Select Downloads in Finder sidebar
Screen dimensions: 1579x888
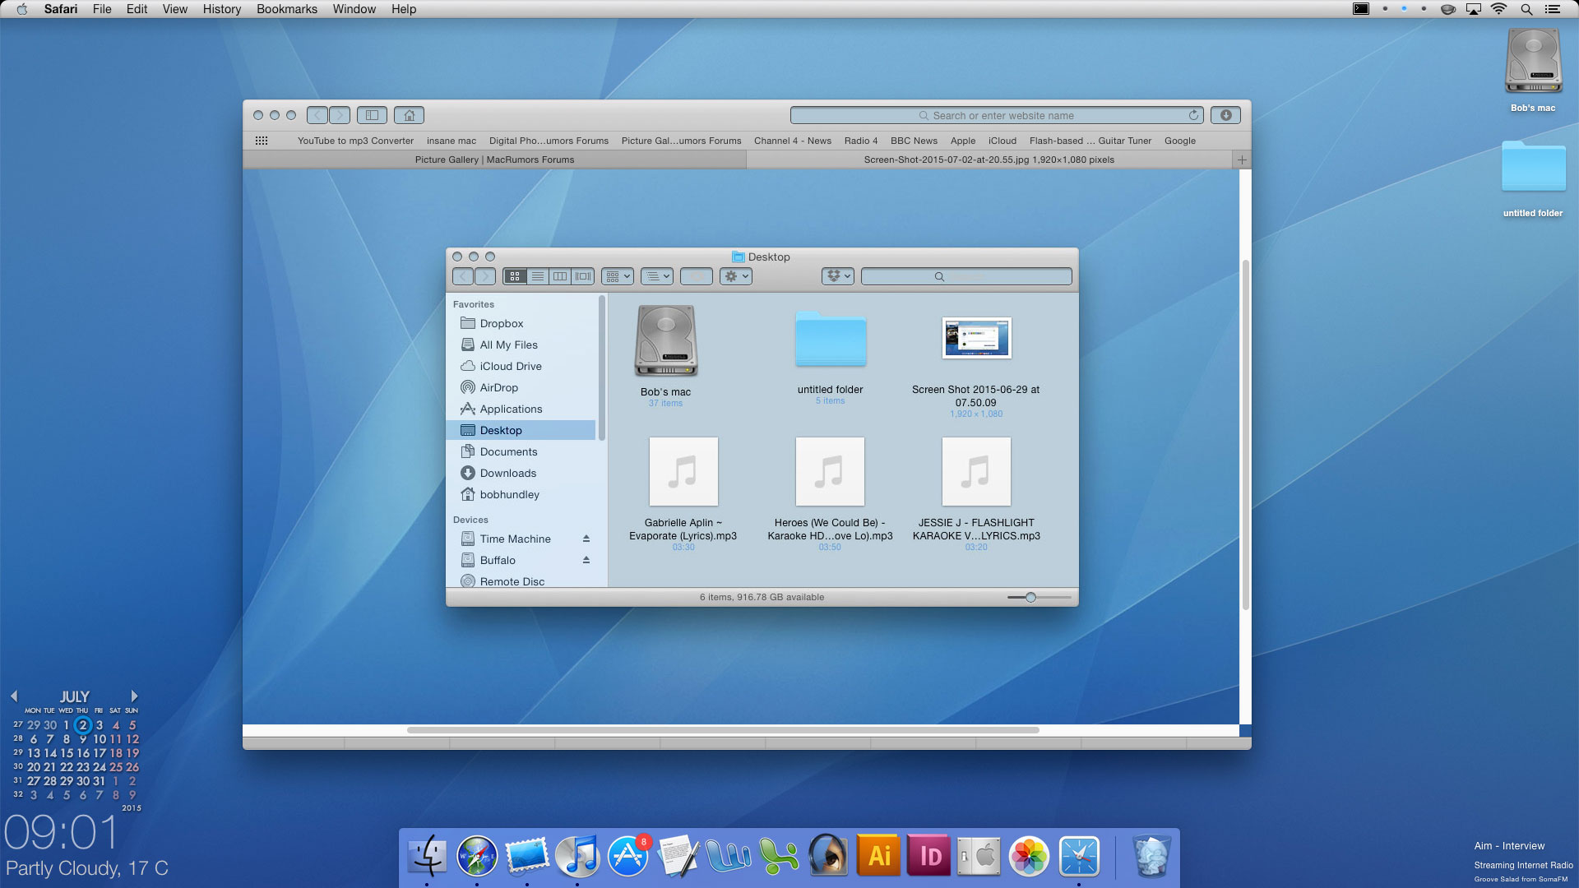(x=521, y=473)
